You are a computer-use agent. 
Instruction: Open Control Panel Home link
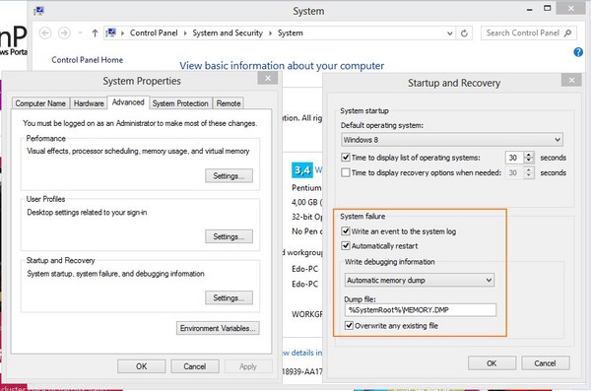(87, 60)
